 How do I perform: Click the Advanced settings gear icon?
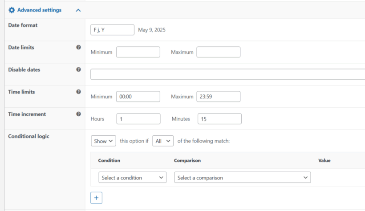pos(12,10)
